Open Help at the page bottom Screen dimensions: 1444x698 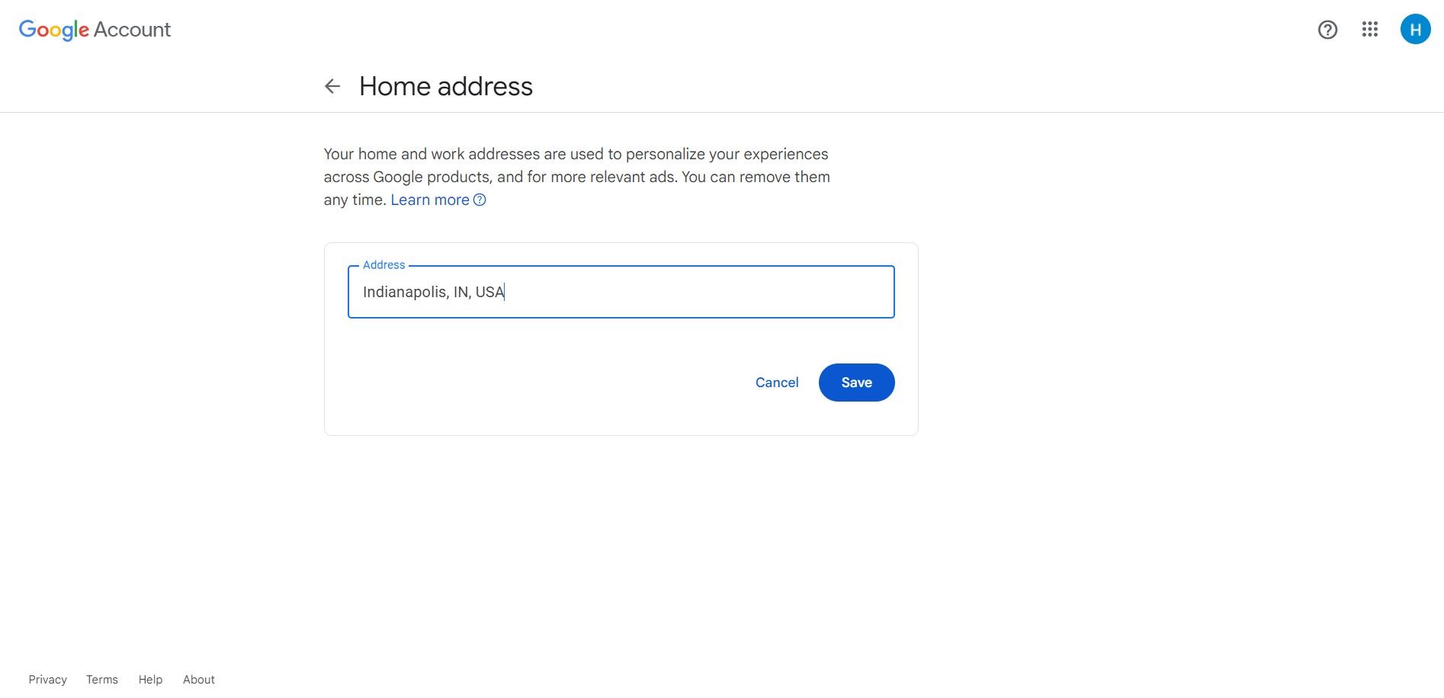150,679
